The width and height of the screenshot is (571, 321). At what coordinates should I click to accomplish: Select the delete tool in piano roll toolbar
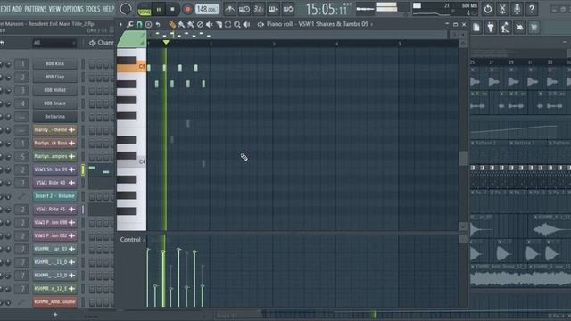tap(200, 24)
